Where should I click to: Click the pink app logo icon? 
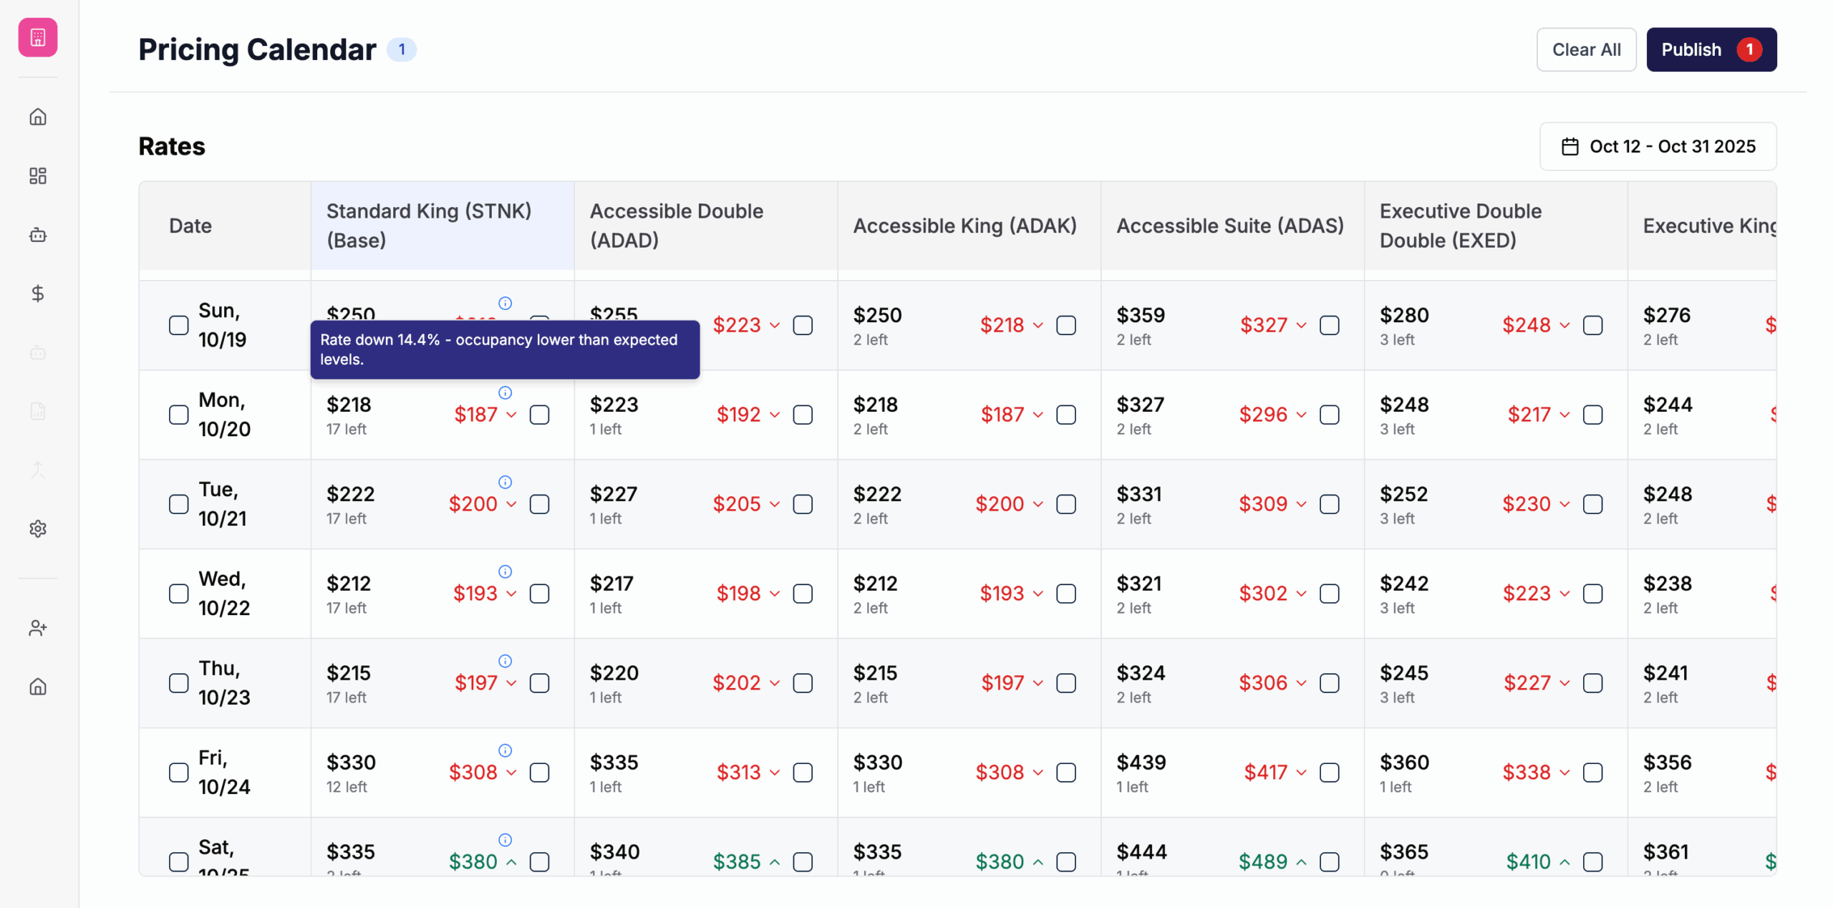[x=38, y=37]
